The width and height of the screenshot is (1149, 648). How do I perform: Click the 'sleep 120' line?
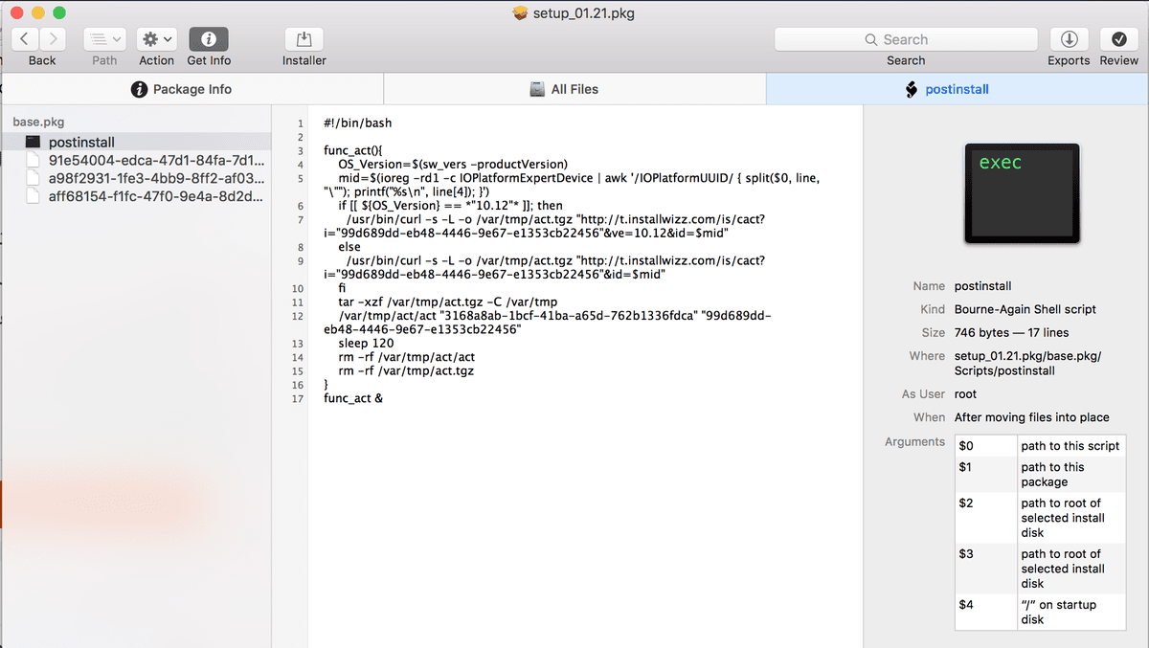coord(366,343)
